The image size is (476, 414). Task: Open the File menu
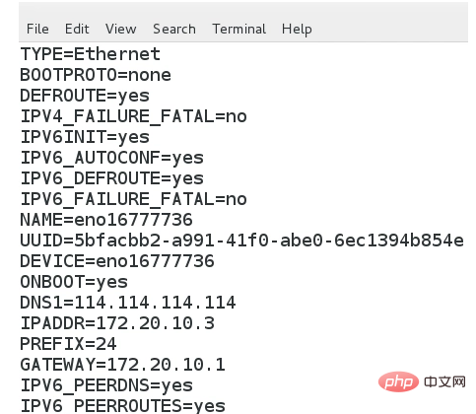(37, 29)
